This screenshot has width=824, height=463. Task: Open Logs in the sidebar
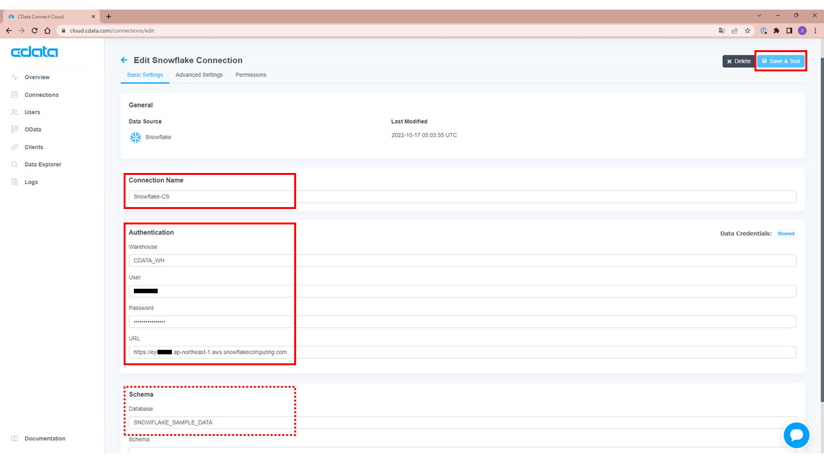pyautogui.click(x=31, y=182)
